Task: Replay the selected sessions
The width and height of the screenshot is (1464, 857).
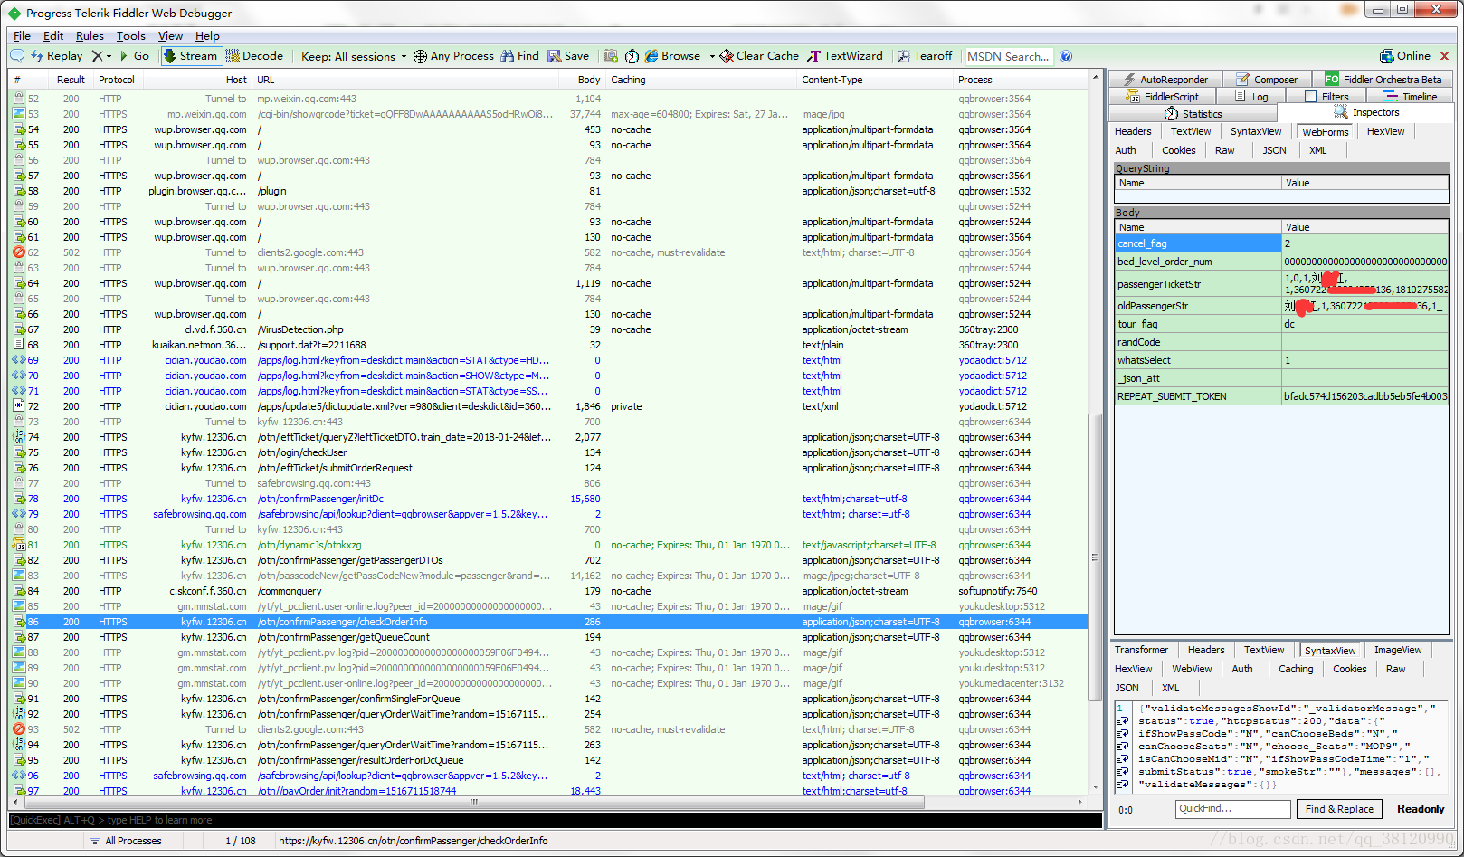Action: tap(57, 56)
